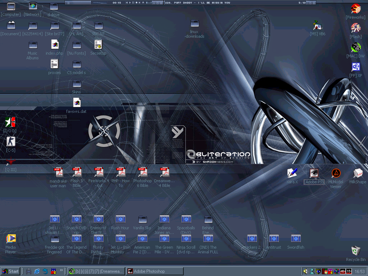Launch the [Flash] shortcut
Image resolution: width=368 pixels, height=276 pixels.
coord(356,31)
